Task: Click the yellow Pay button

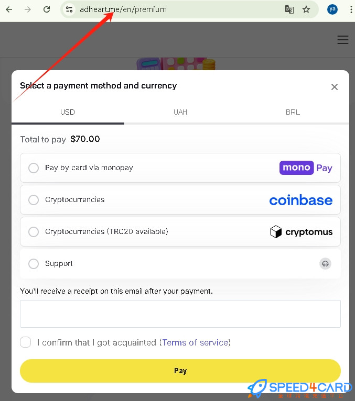Action: coord(180,371)
